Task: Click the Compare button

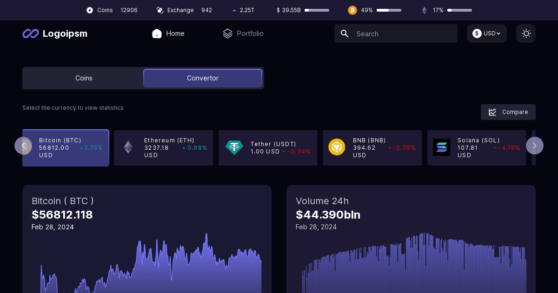Action: click(508, 112)
